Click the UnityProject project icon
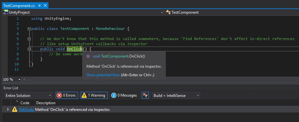Image resolution: width=299 pixels, height=122 pixels. click(x=5, y=12)
